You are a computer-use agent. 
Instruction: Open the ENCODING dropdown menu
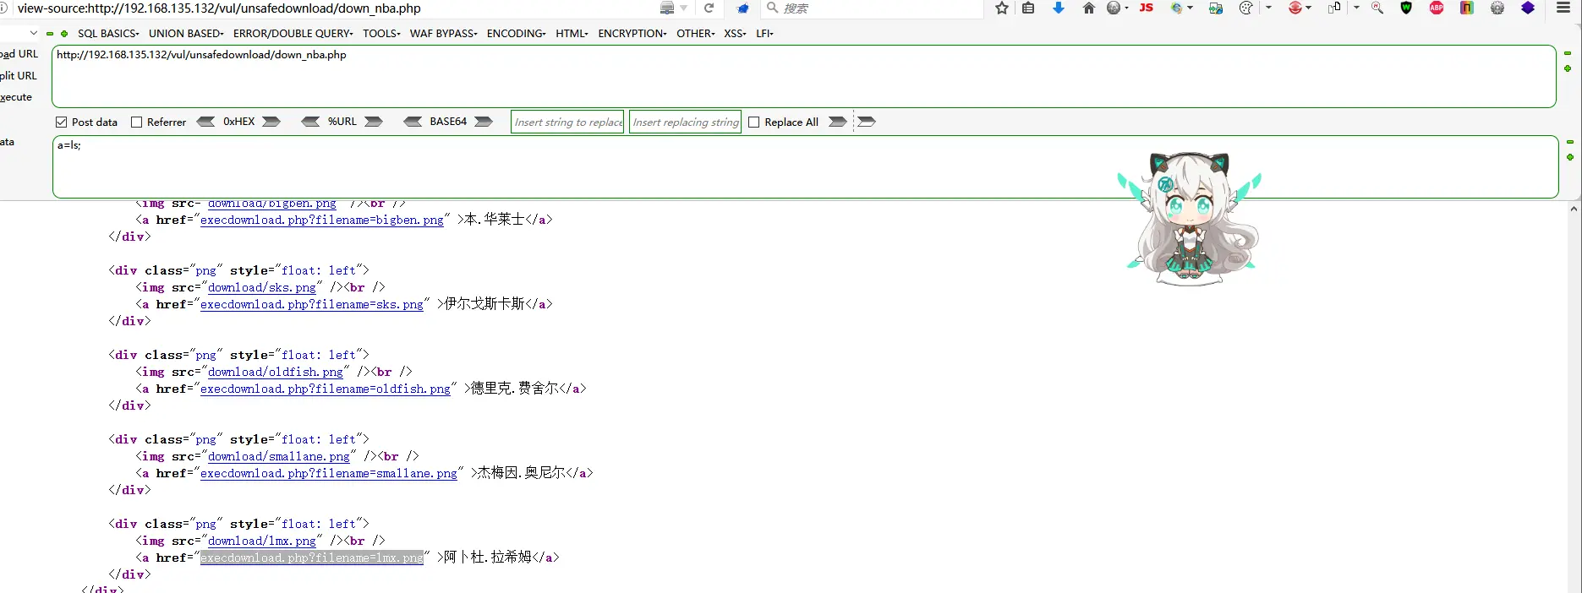(517, 34)
